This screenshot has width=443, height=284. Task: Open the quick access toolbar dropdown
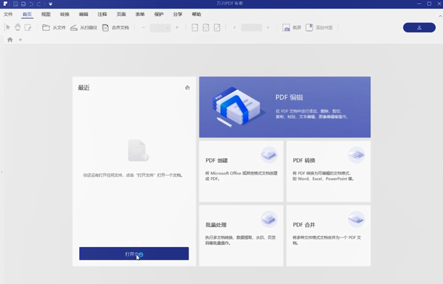(50, 4)
